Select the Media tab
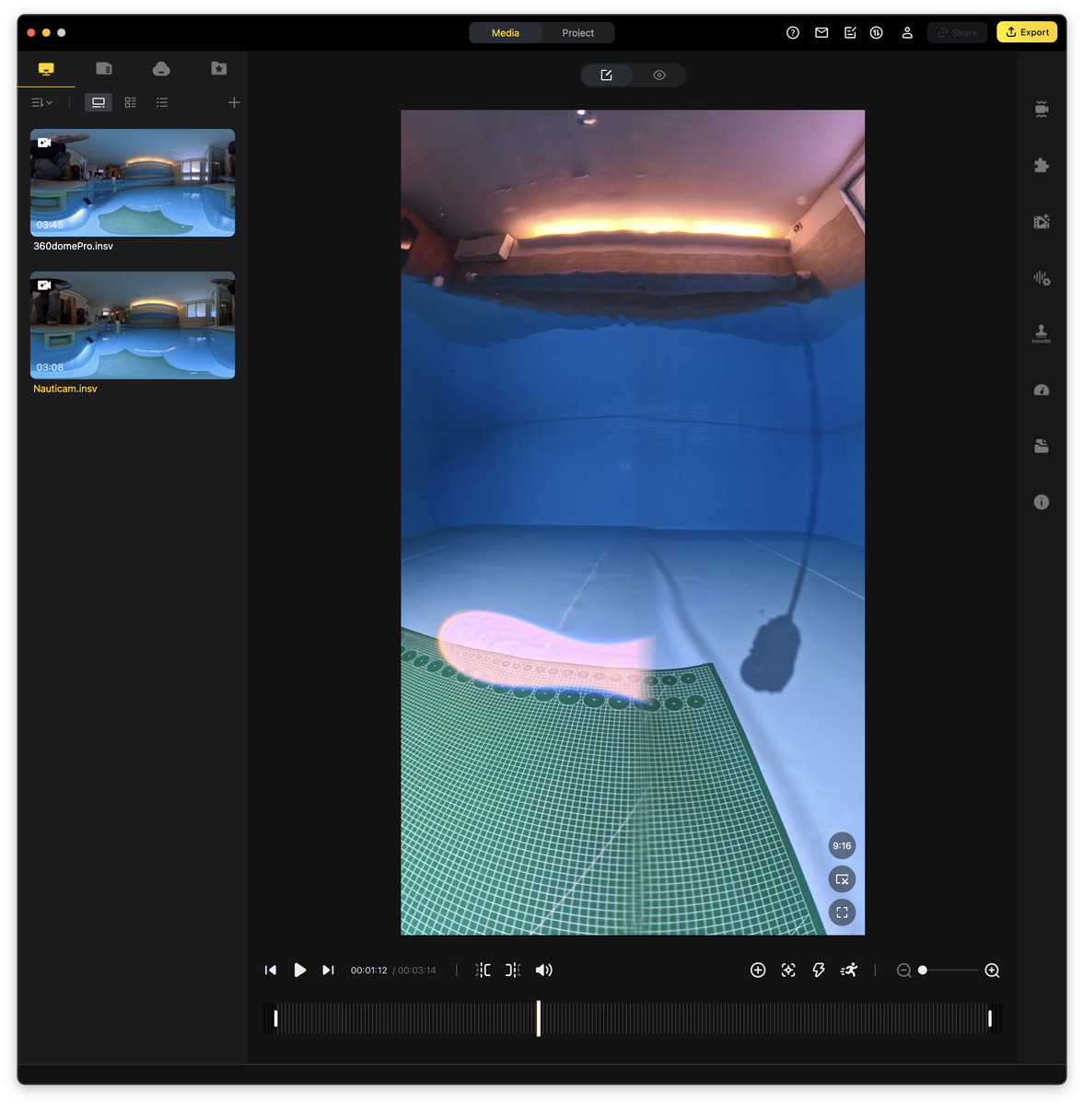Image resolution: width=1084 pixels, height=1105 pixels. [x=505, y=33]
